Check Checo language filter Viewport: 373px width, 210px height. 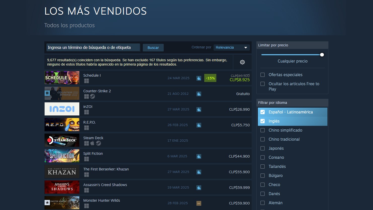pos(262,185)
